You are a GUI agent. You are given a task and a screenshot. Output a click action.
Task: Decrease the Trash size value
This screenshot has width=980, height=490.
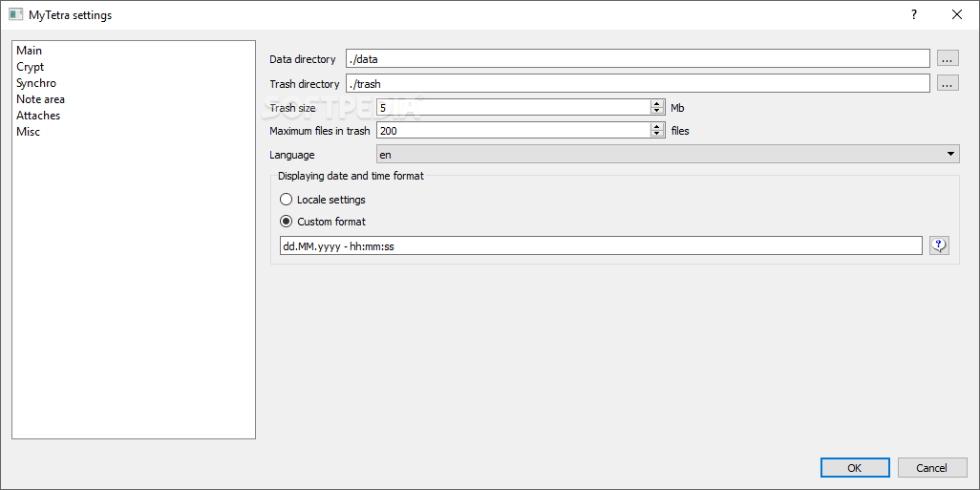pos(656,111)
